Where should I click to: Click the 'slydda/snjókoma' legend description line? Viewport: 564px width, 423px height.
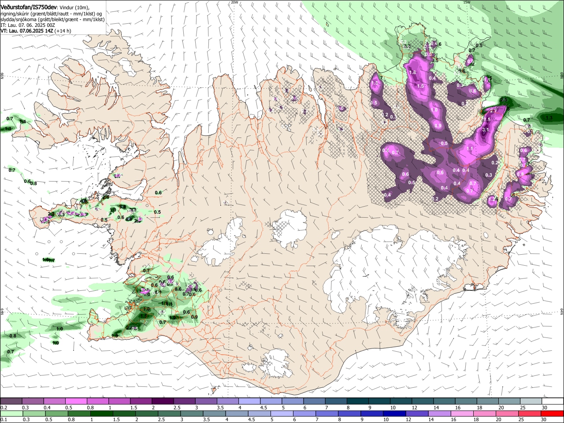point(52,19)
